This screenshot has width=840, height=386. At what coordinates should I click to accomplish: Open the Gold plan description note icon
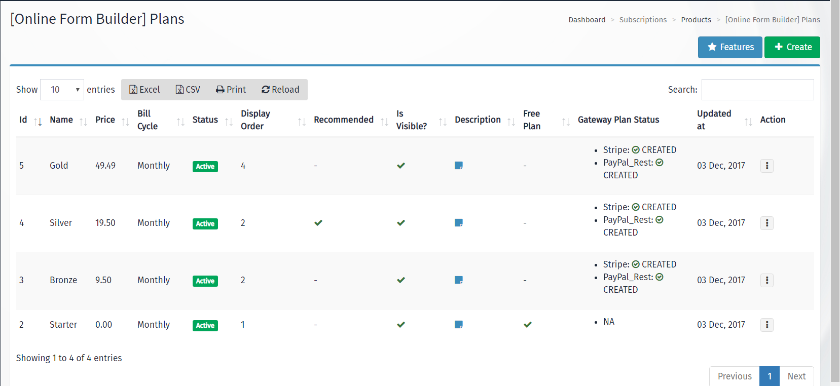point(459,166)
